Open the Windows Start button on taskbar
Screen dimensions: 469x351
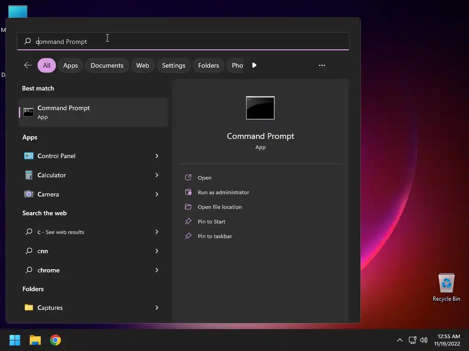click(x=15, y=340)
